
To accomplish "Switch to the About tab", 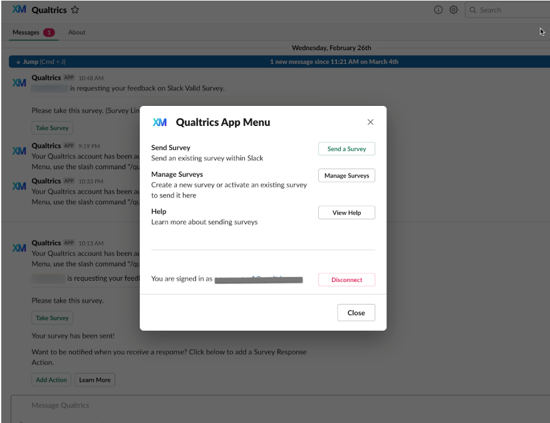I will coord(77,33).
